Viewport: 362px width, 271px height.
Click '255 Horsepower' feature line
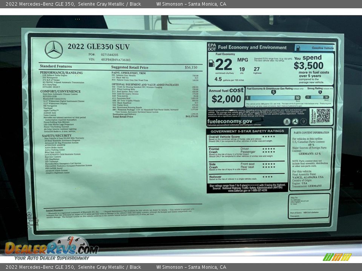pyautogui.click(x=50, y=78)
